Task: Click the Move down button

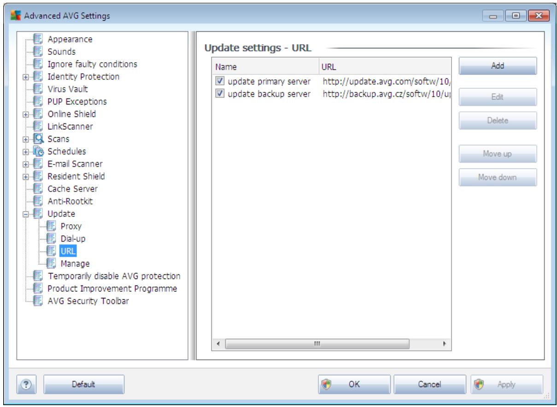Action: 498,177
